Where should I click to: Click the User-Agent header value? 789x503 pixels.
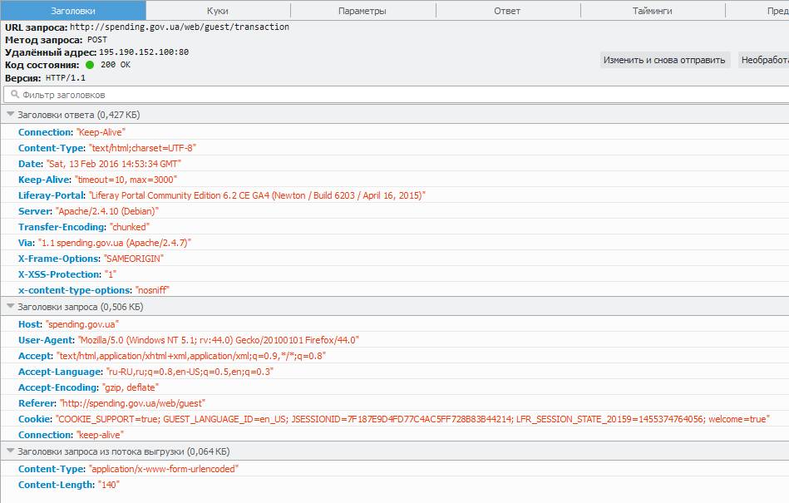pos(219,340)
